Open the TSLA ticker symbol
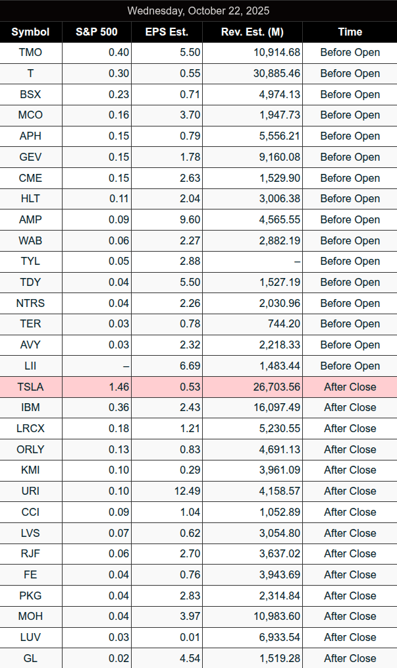Viewport: 397px width, 668px height. point(31,387)
